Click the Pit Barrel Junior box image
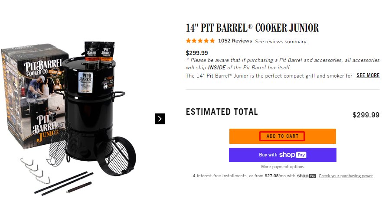 click(x=29, y=100)
